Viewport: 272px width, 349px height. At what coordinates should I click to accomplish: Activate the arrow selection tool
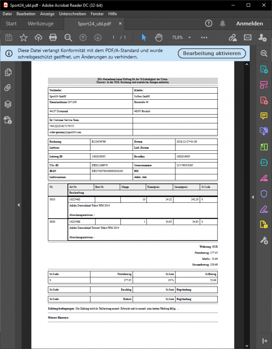click(x=144, y=37)
